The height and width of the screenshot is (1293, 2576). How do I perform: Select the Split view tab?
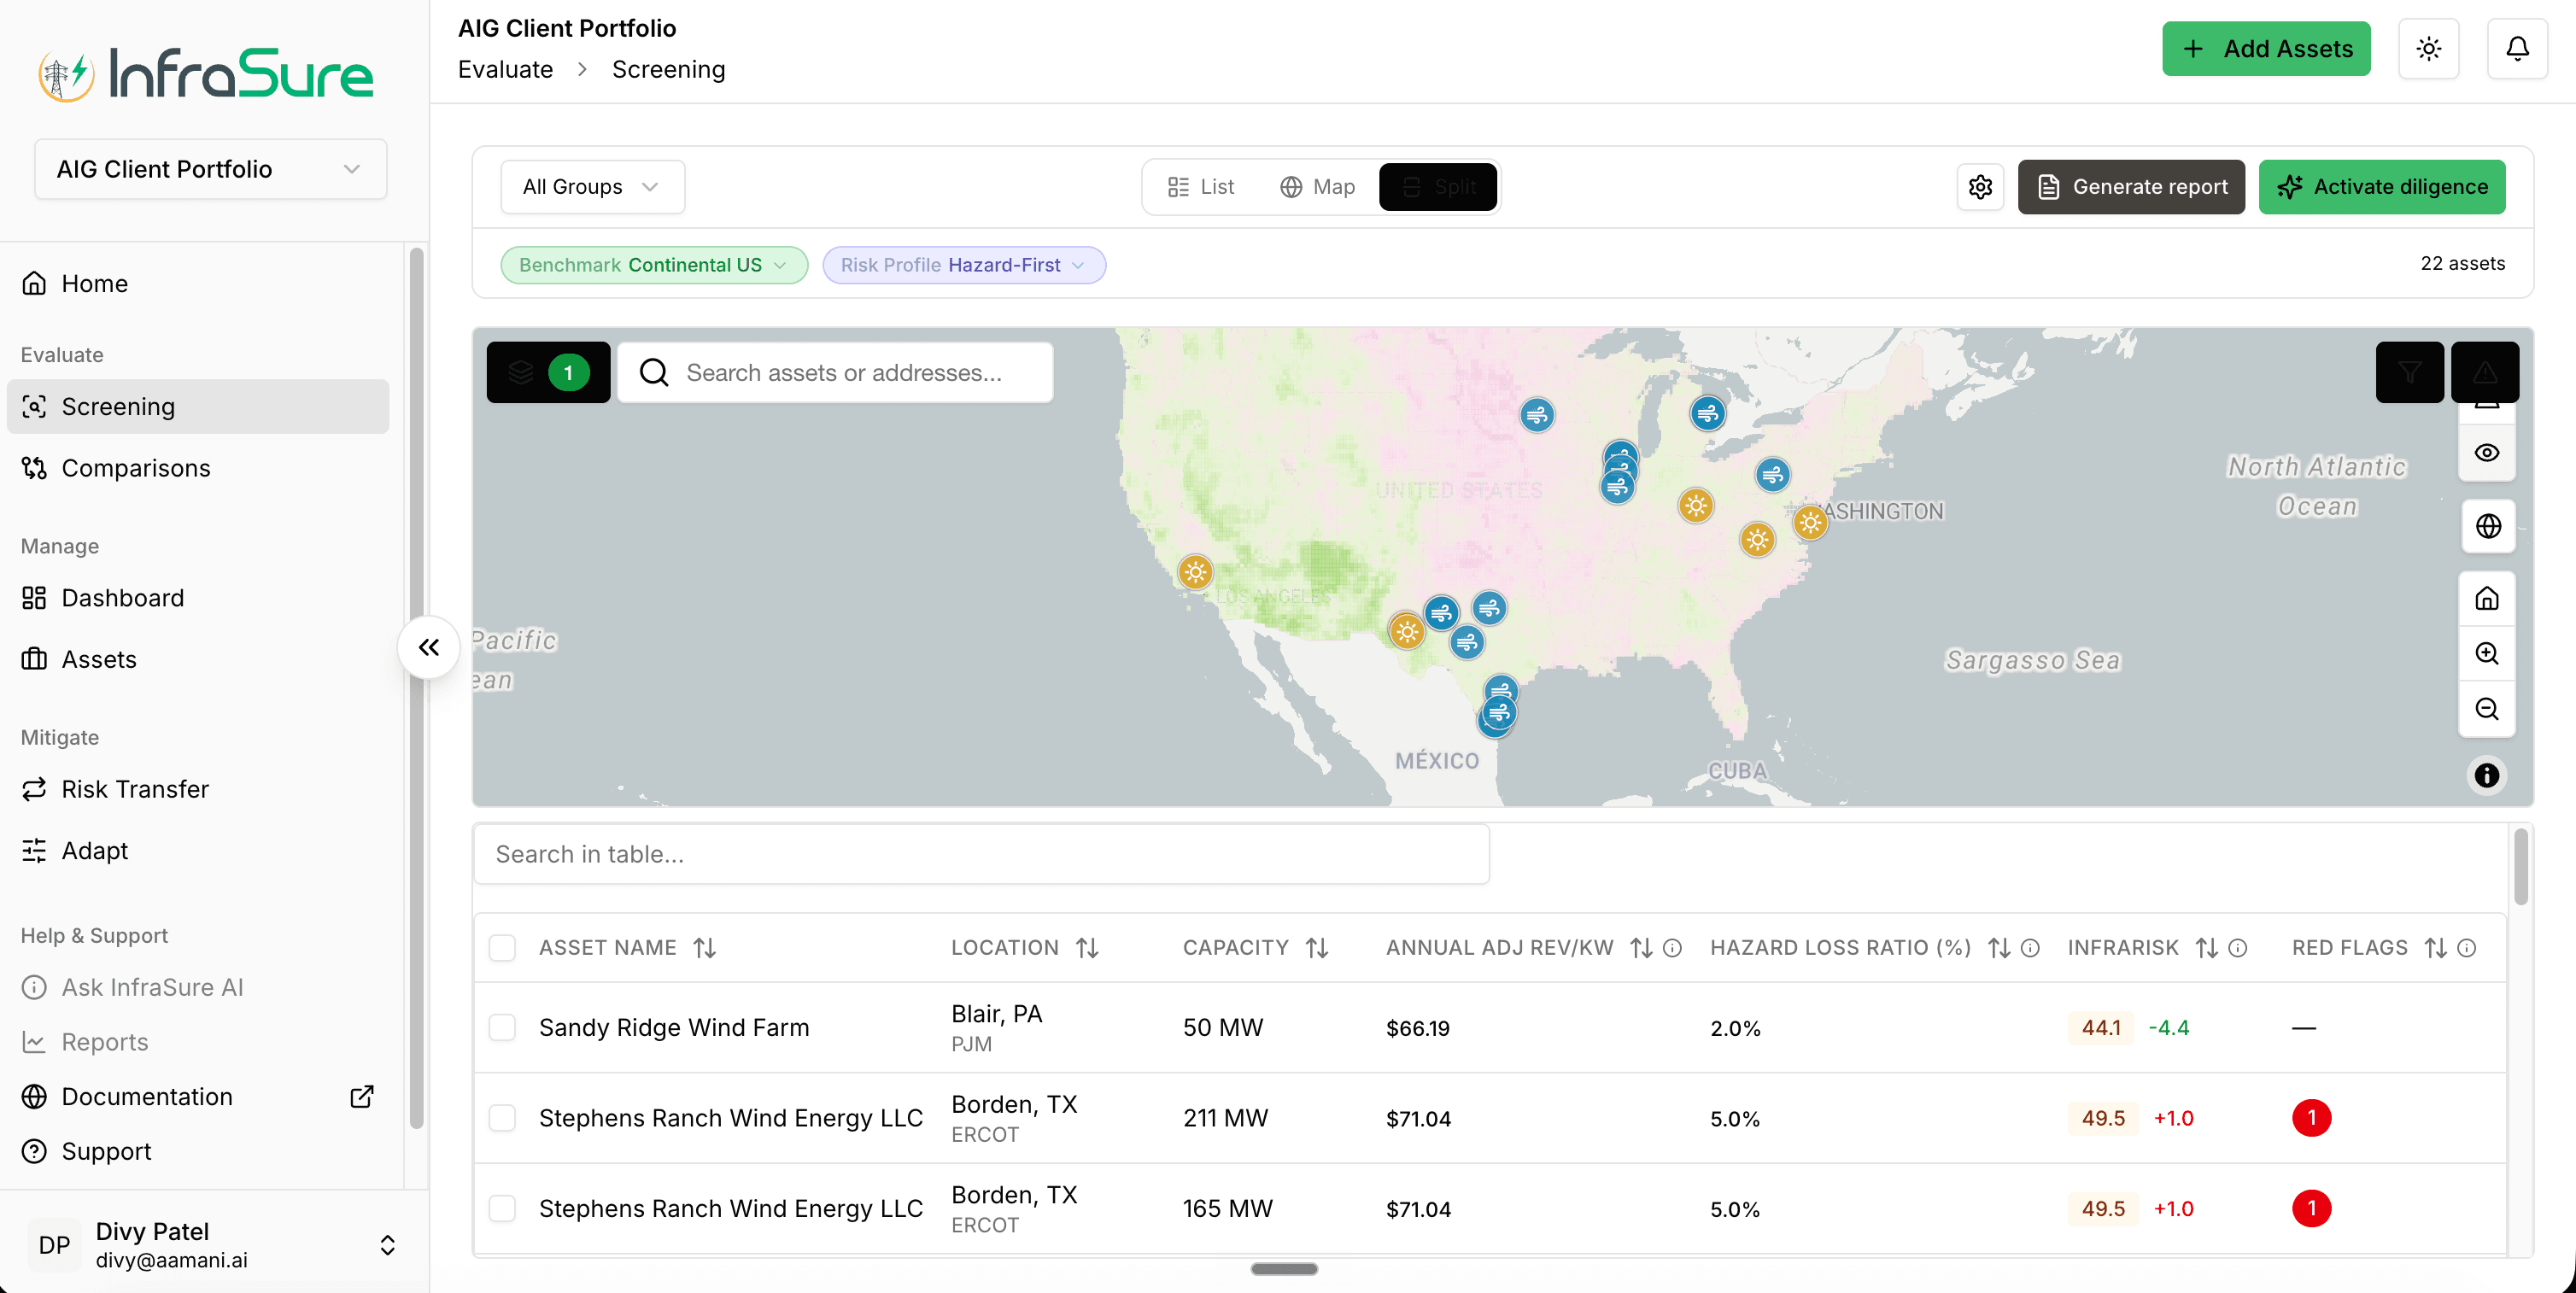point(1438,187)
